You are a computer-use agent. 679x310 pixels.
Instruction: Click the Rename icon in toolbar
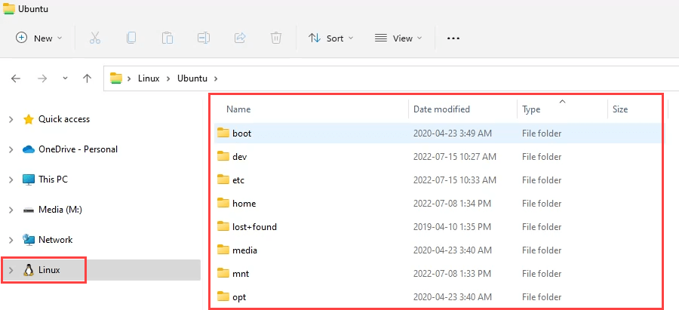pyautogui.click(x=204, y=38)
